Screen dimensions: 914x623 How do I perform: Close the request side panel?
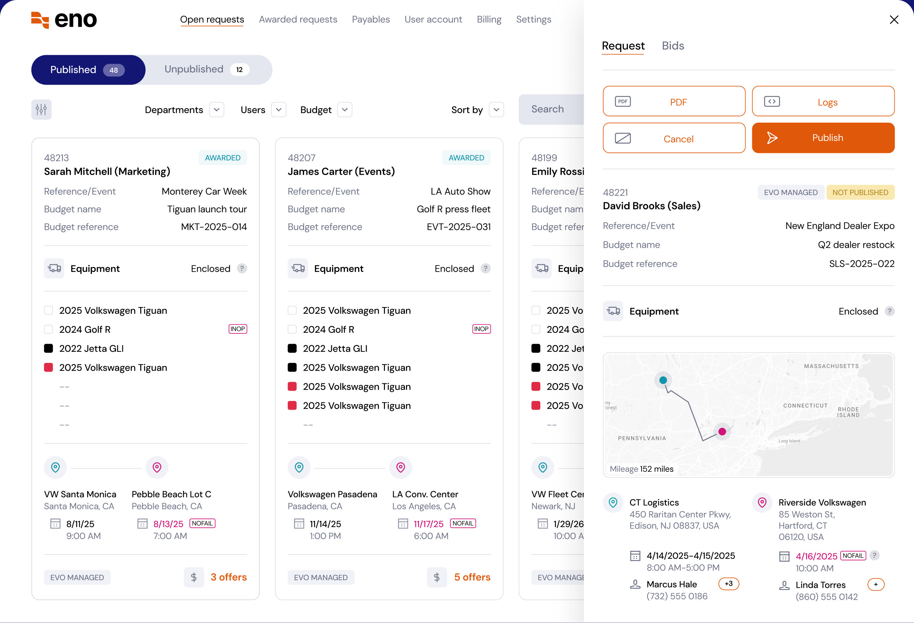tap(894, 20)
